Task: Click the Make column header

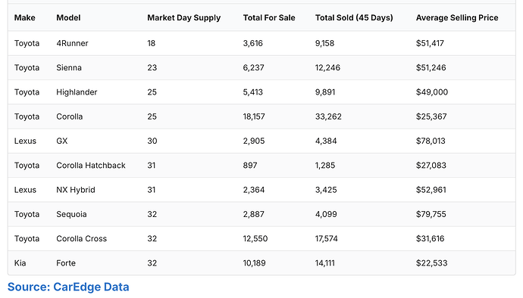Action: (x=25, y=17)
